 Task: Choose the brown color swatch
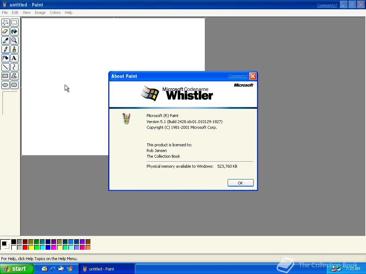click(88, 242)
